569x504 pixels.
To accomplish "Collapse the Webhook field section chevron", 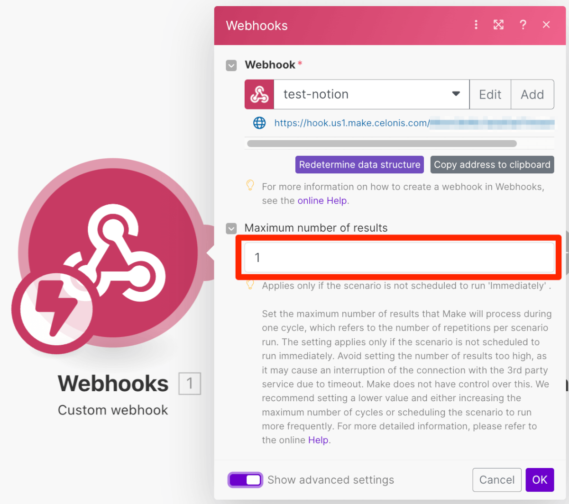I will click(231, 65).
